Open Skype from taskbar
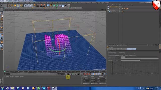Image resolution: width=161 pixels, height=90 pixels. pyautogui.click(x=44, y=88)
